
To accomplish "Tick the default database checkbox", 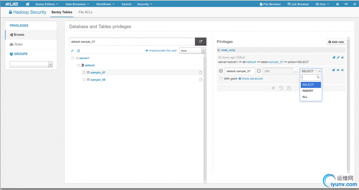I will pos(78,65).
